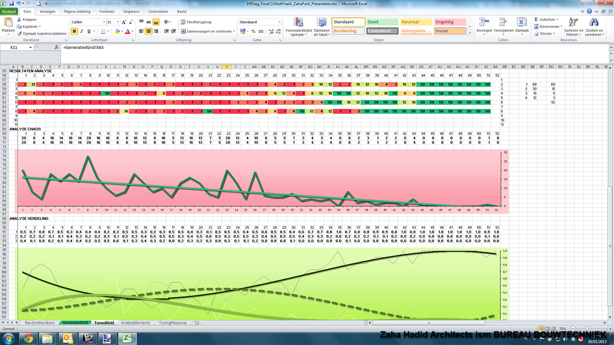Apply the Invoer cell style
This screenshot has height=345, width=614.
click(x=450, y=31)
